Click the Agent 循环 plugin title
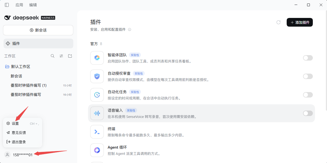The image size is (327, 163). 117,147
